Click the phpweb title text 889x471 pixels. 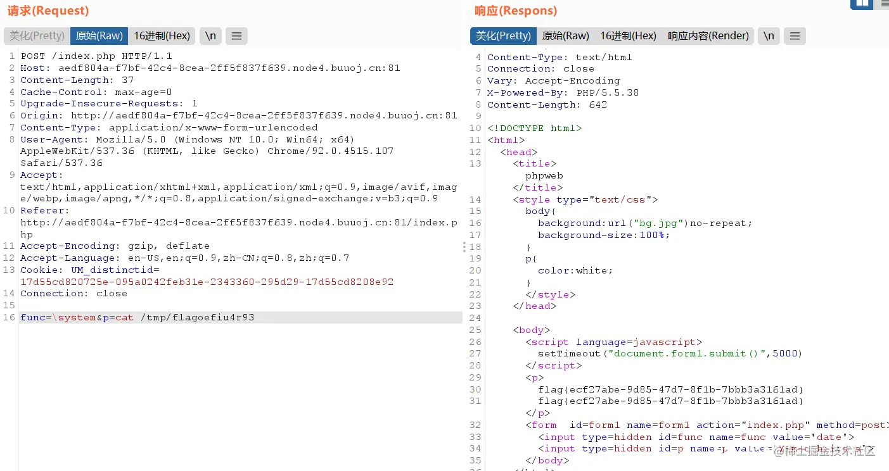point(544,175)
